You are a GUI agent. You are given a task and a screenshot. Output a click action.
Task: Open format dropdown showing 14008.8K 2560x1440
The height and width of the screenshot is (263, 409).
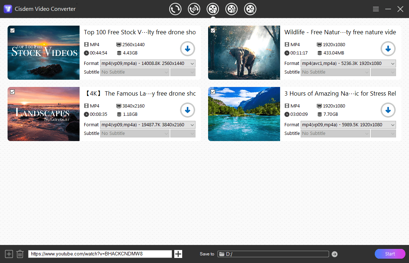pyautogui.click(x=148, y=63)
